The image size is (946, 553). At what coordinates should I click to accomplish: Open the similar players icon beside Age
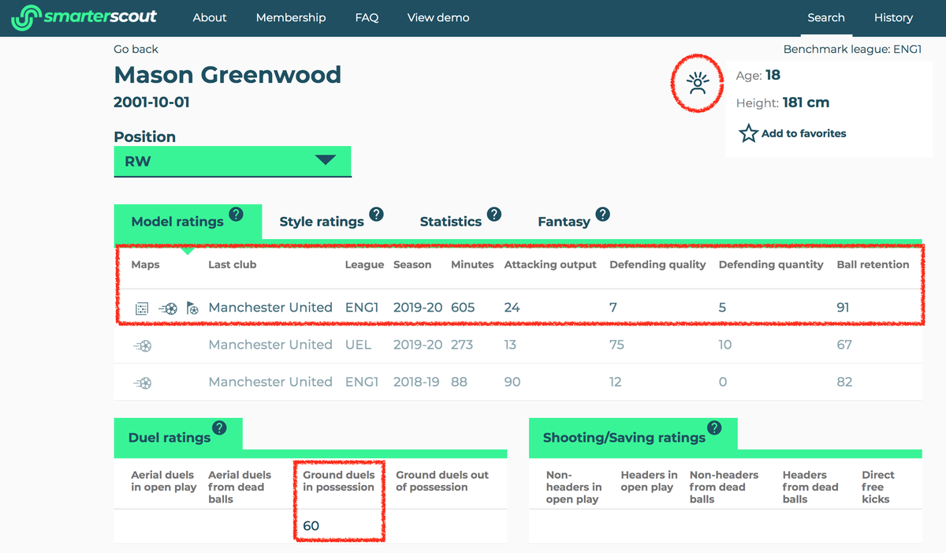pyautogui.click(x=698, y=84)
